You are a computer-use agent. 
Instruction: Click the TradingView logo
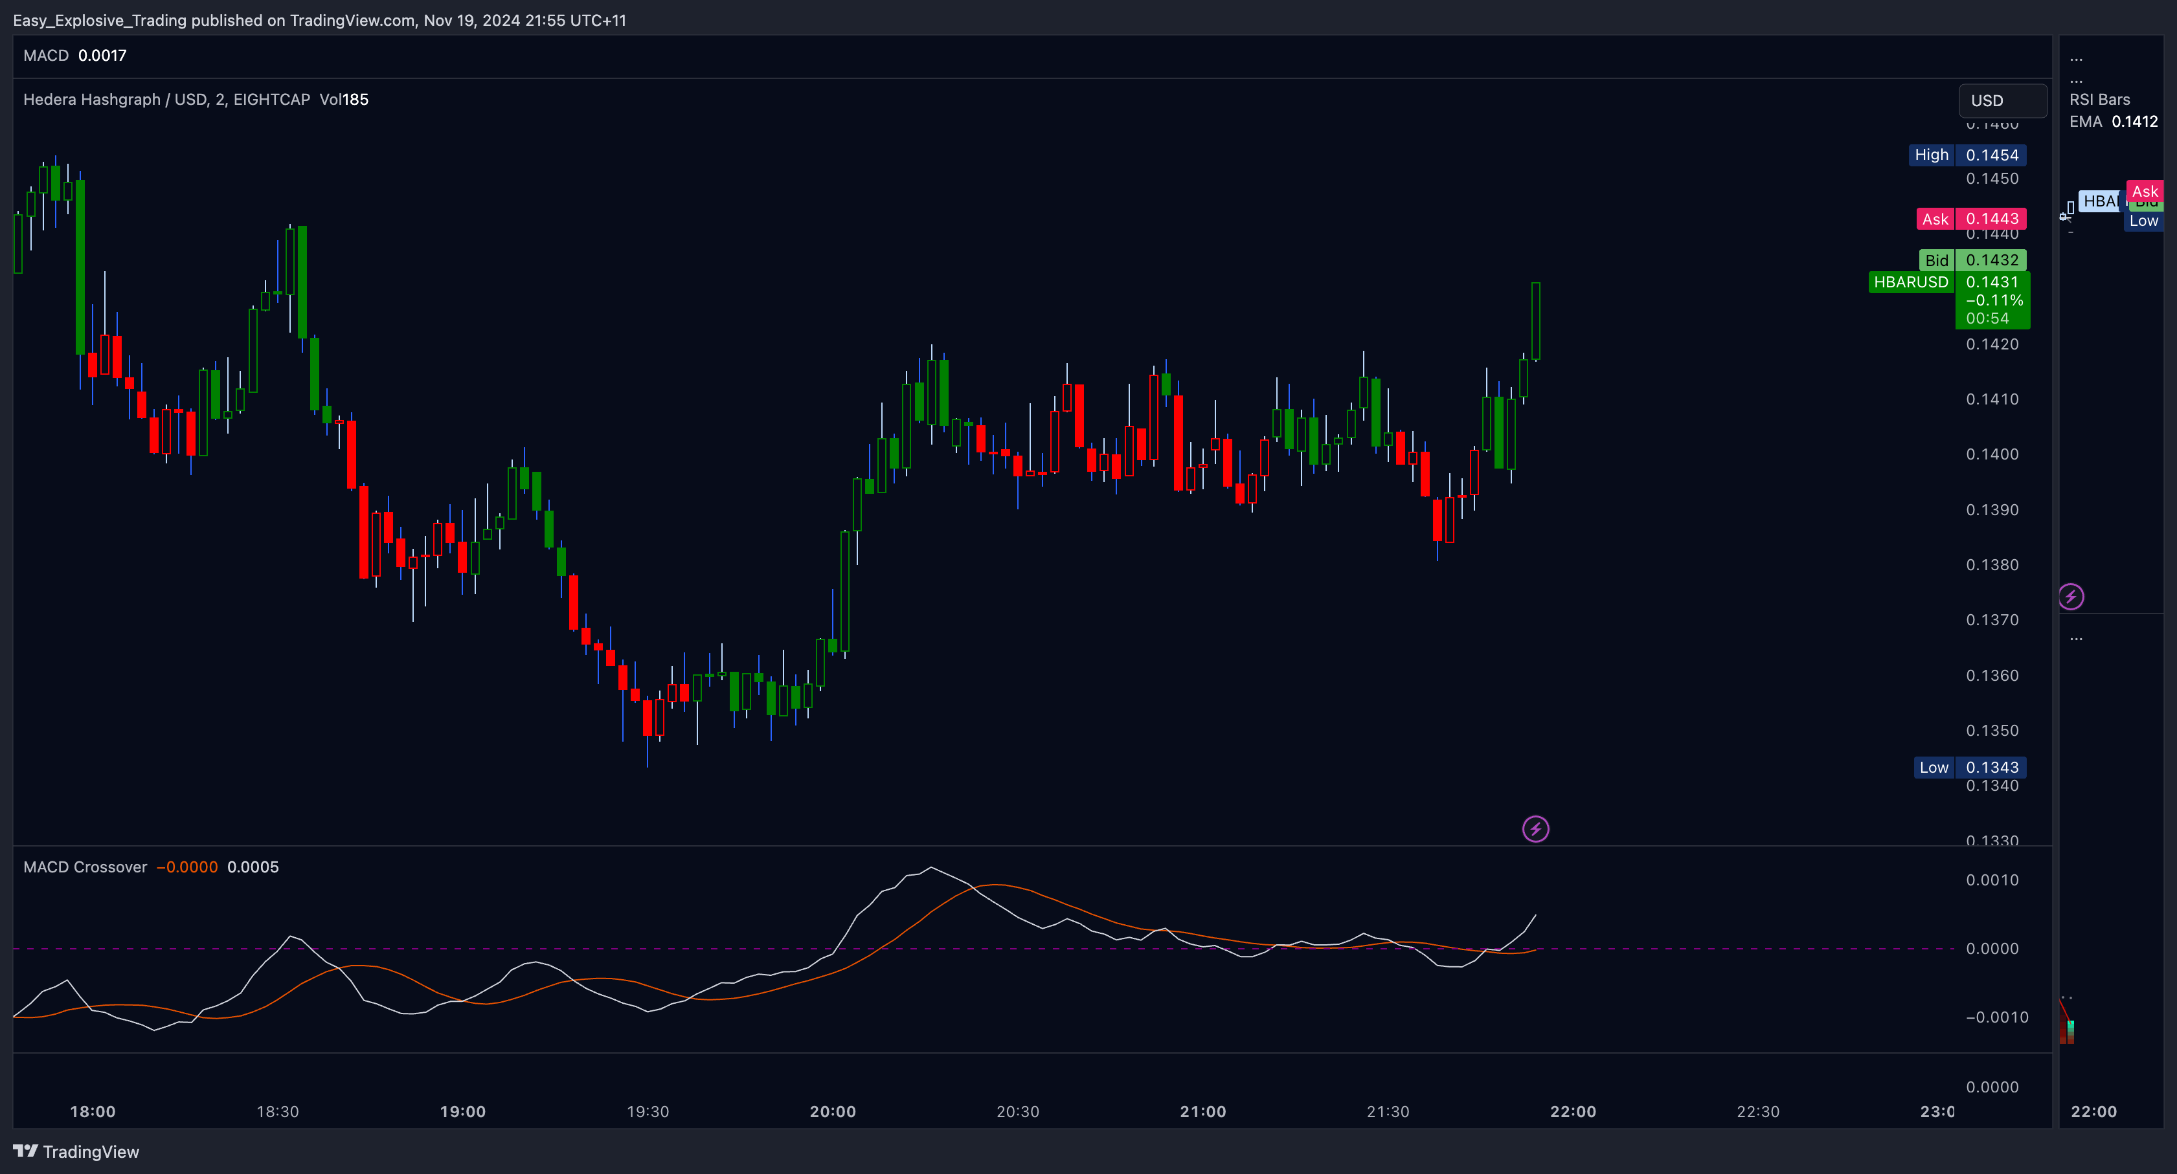[x=76, y=1151]
